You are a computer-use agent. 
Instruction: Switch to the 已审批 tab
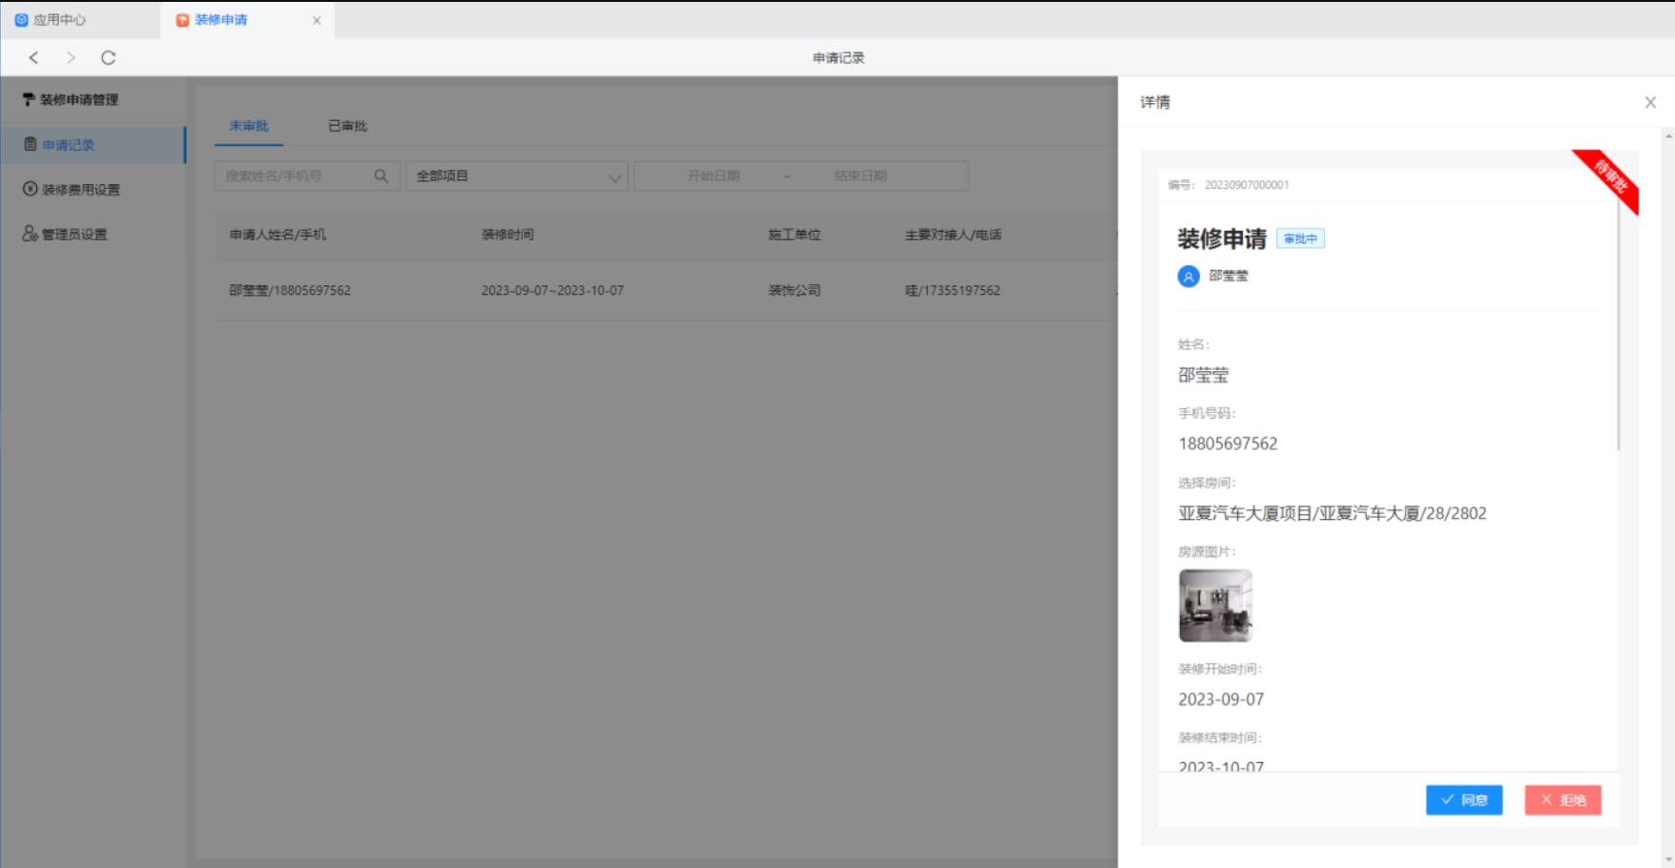point(347,126)
